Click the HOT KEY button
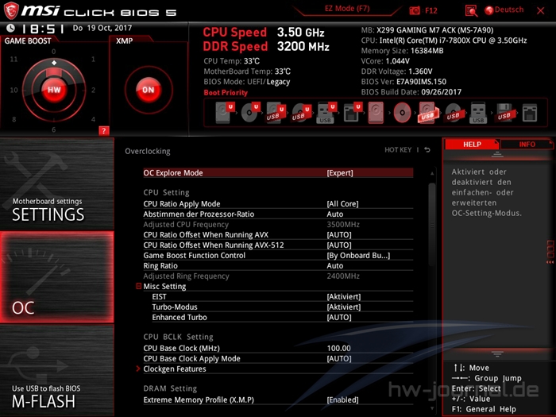 (x=398, y=150)
